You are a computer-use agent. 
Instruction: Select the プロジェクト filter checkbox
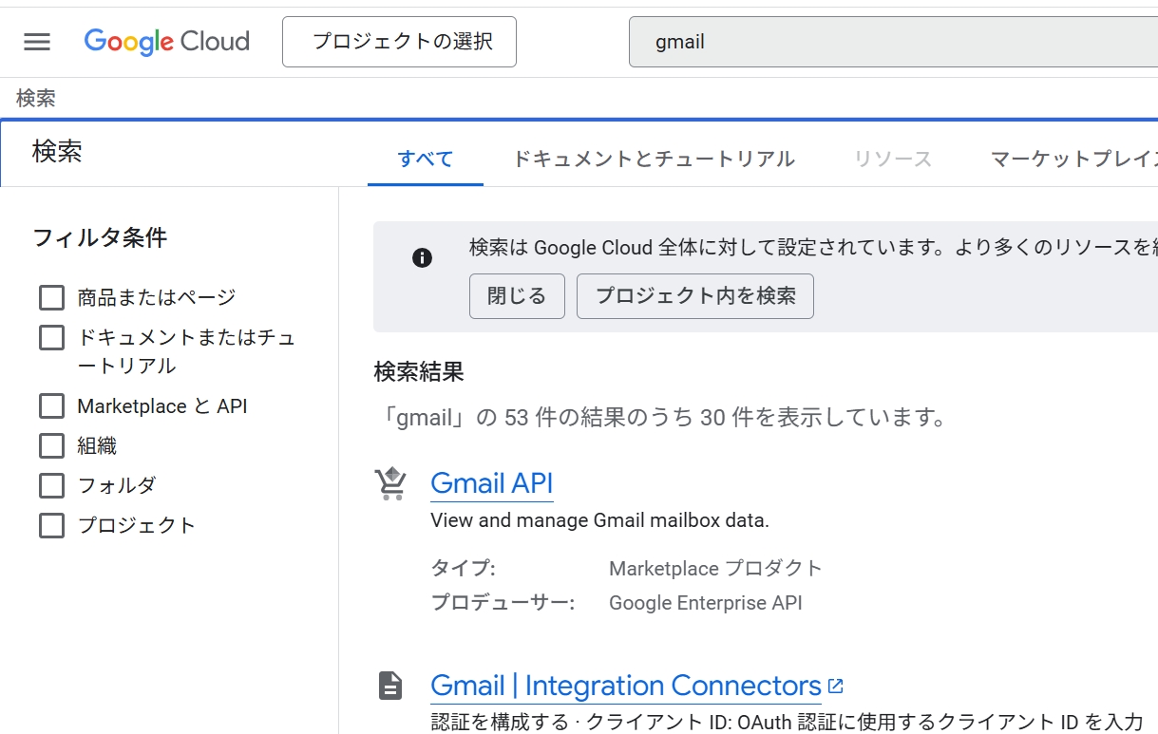coord(51,526)
